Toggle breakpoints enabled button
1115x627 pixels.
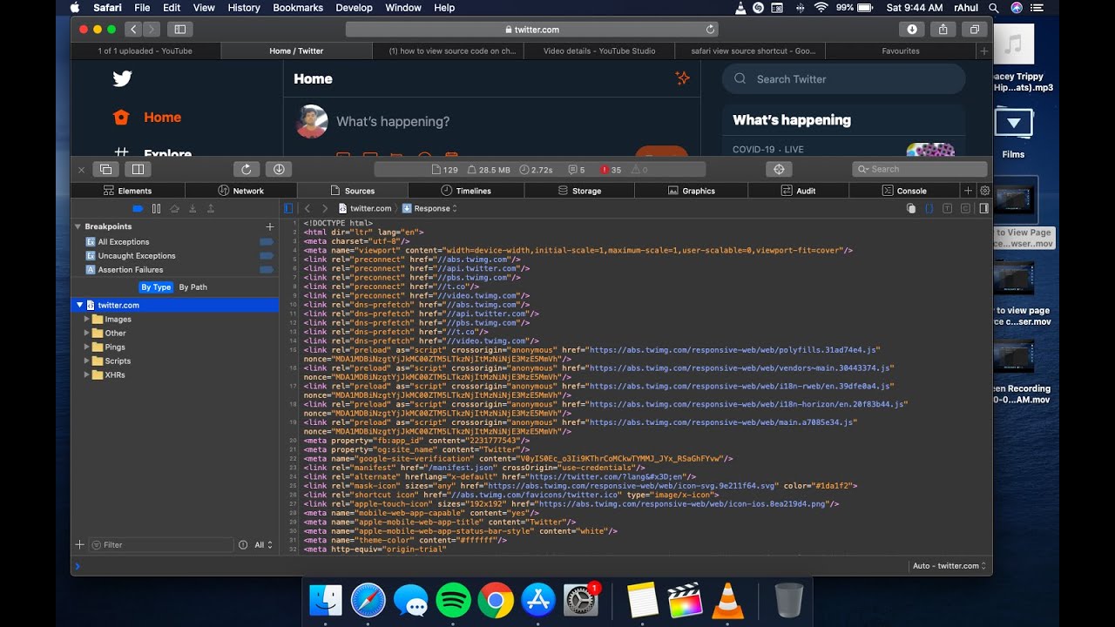[138, 209]
